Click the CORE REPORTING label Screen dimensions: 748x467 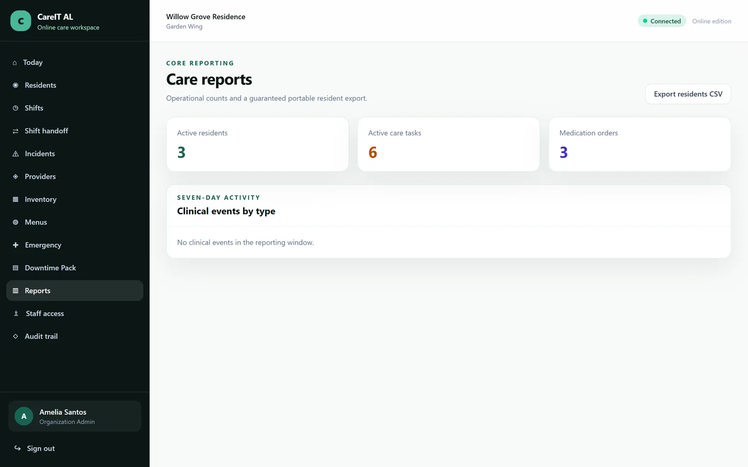click(x=200, y=64)
